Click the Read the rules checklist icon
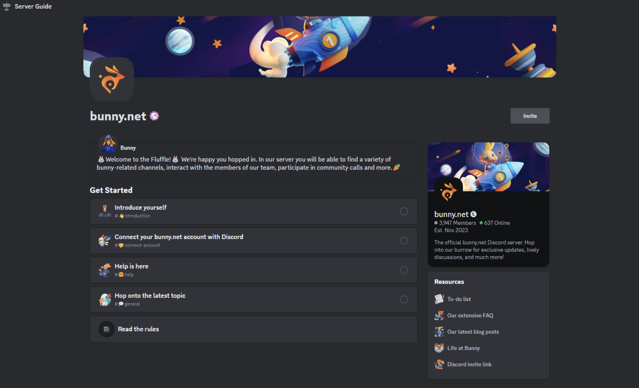The height and width of the screenshot is (388, 639). (106, 329)
